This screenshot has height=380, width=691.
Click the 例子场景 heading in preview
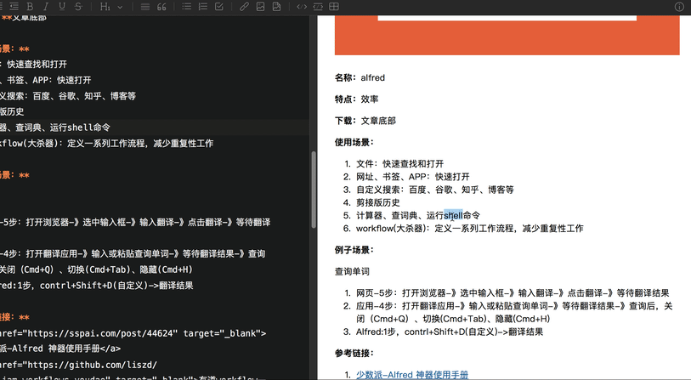coord(354,250)
